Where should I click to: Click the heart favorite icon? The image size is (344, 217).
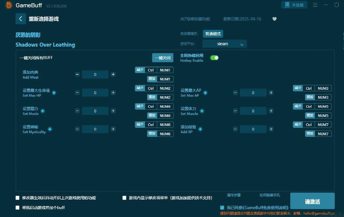(x=274, y=19)
